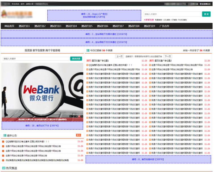Focus the header keyword search field

point(172,14)
